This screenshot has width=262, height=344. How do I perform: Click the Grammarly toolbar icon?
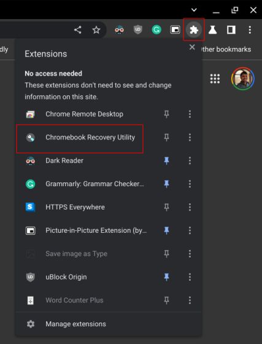pyautogui.click(x=156, y=29)
